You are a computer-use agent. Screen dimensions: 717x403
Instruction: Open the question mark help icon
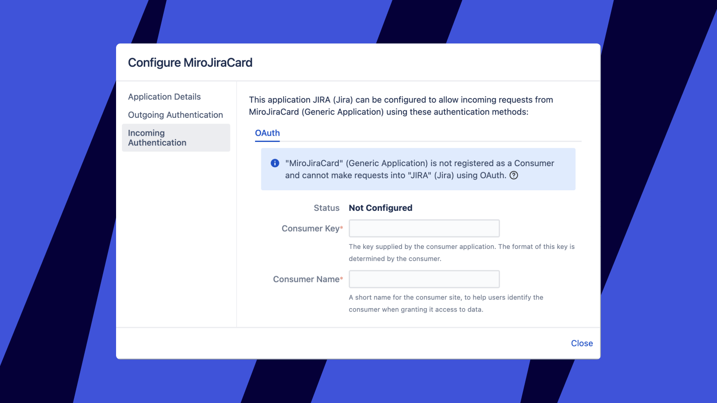point(514,176)
